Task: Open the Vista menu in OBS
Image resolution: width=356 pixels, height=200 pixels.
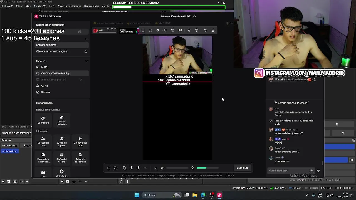Action: pyautogui.click(x=28, y=6)
